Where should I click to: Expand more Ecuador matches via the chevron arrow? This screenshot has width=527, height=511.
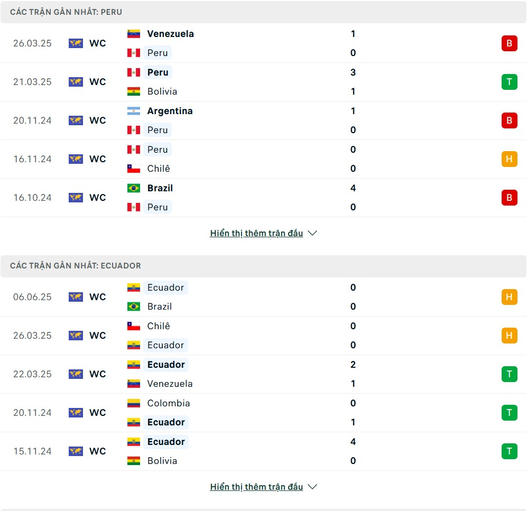point(312,487)
